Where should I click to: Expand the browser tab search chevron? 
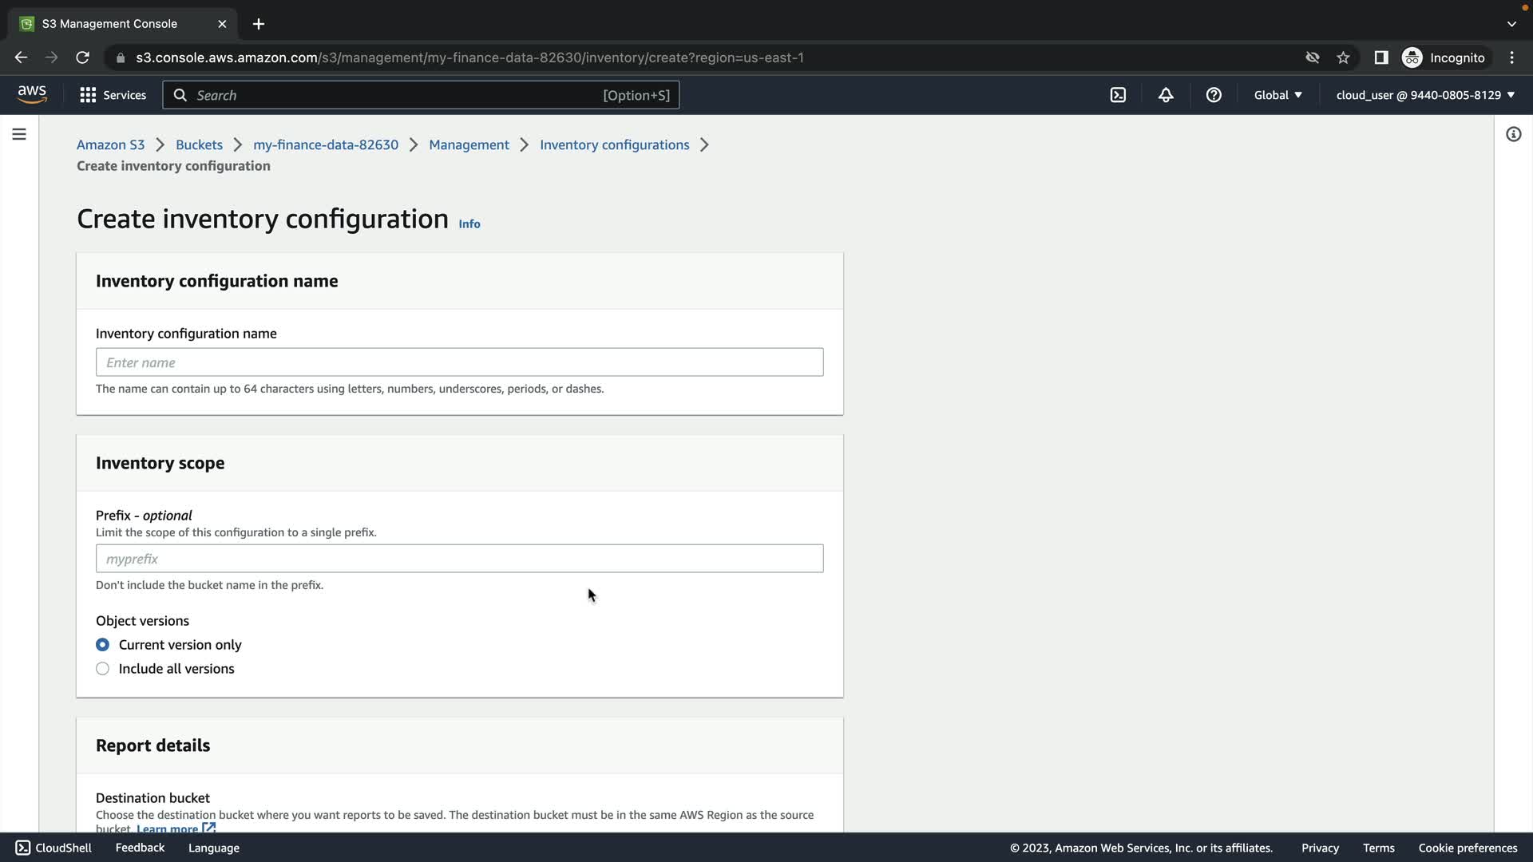[x=1511, y=24]
